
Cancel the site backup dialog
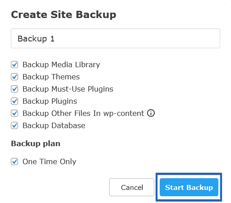tap(132, 187)
